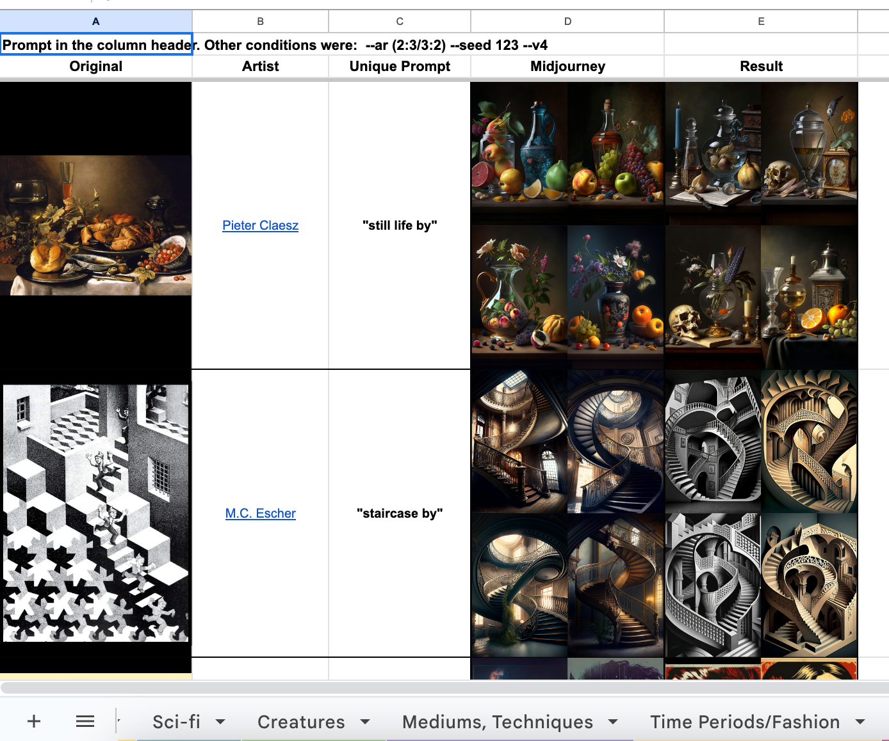The height and width of the screenshot is (741, 889).
Task: Click the Midjourney still life grid in column D
Action: coord(567,225)
